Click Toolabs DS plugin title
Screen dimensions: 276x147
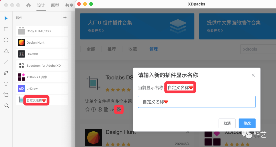click(119, 77)
